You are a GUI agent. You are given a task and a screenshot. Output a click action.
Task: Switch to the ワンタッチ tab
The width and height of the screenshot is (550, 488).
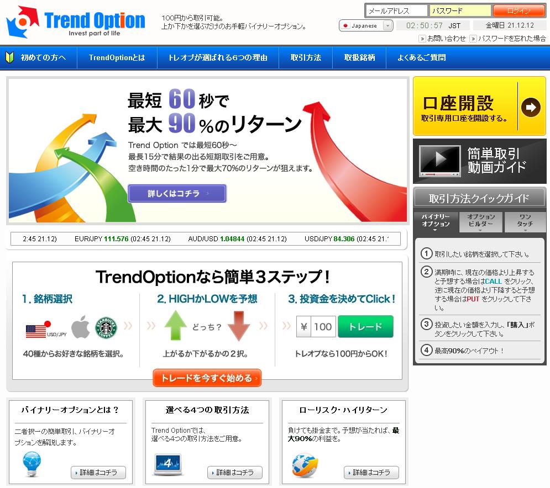525,221
